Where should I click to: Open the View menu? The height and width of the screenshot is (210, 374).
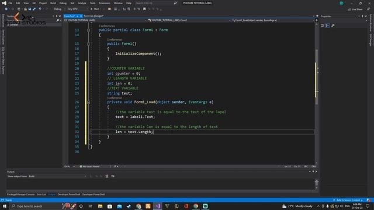tap(26, 3)
